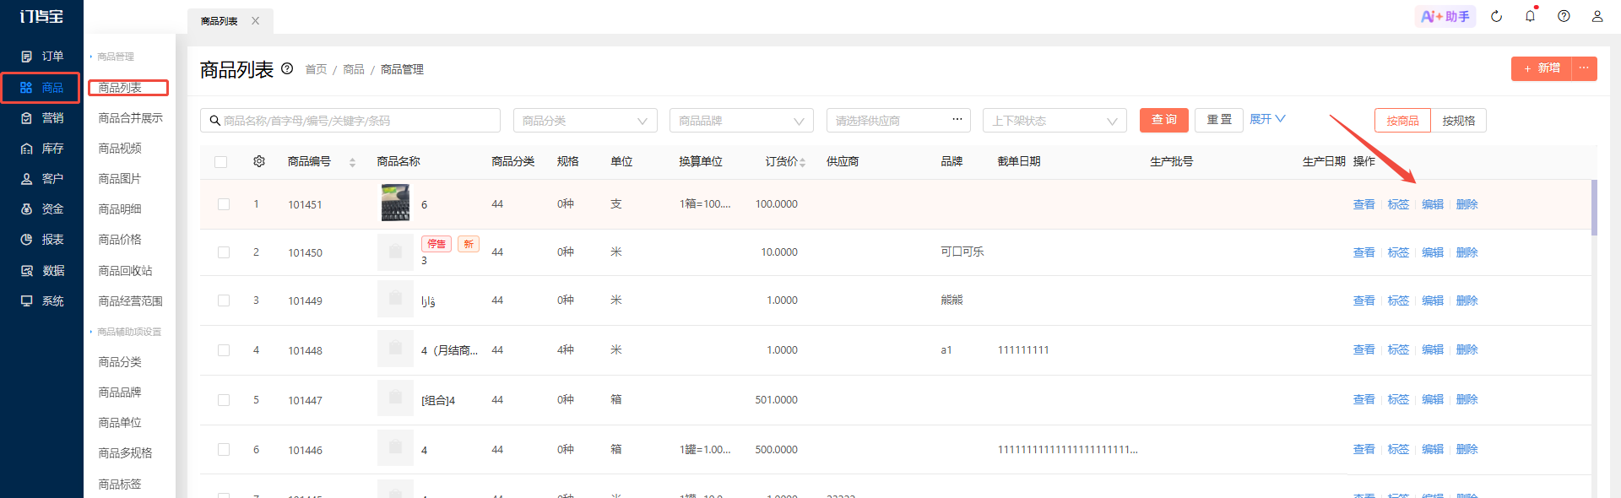
Task: Collapse the 商品辅助项设置 menu group
Action: coord(126,332)
